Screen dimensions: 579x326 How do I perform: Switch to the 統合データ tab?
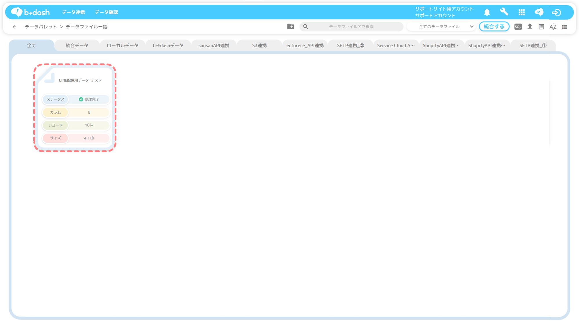point(77,45)
